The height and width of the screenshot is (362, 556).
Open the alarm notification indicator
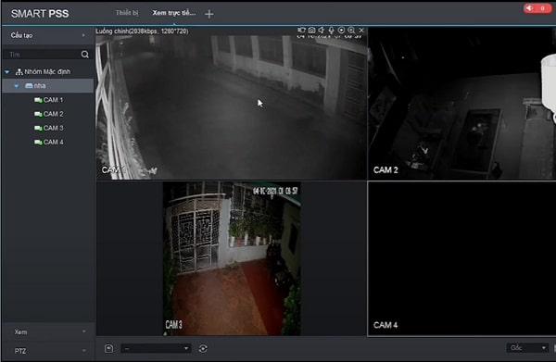click(537, 8)
